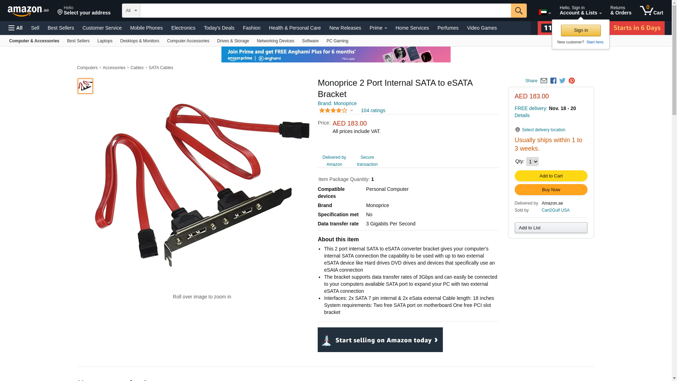Viewport: 677px width, 381px height.
Task: Open the 104 ratings link
Action: (x=373, y=110)
